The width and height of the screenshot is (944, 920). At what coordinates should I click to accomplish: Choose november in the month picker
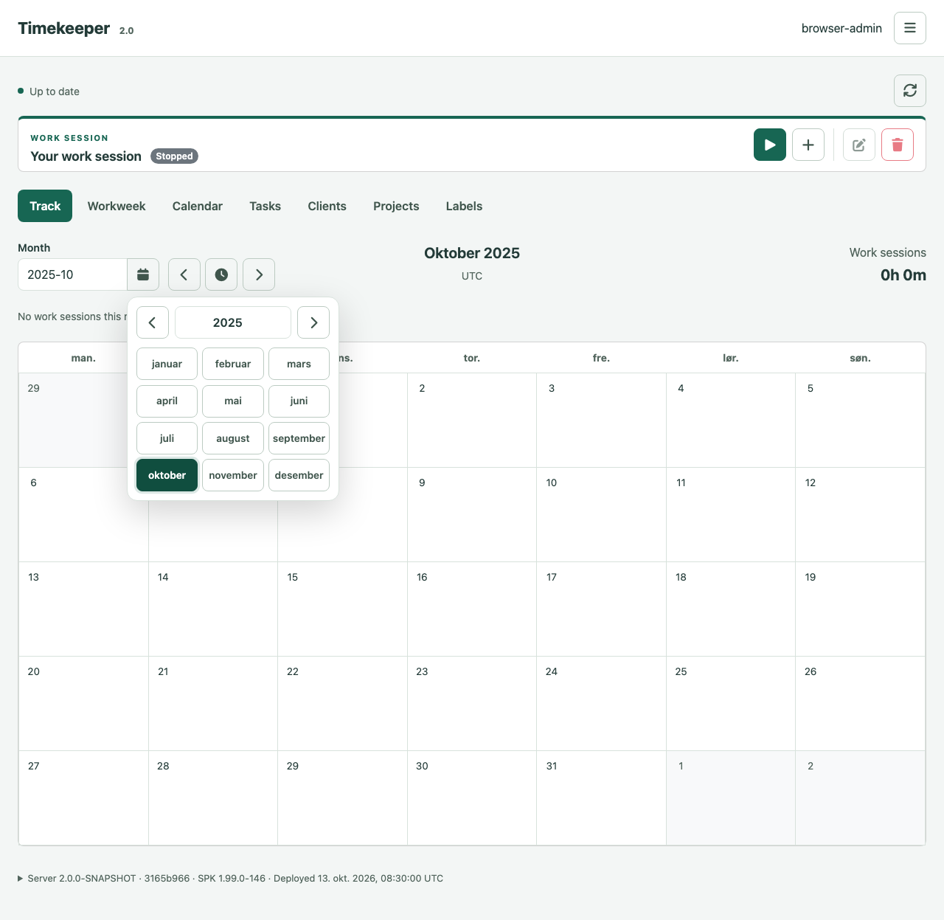pos(233,475)
